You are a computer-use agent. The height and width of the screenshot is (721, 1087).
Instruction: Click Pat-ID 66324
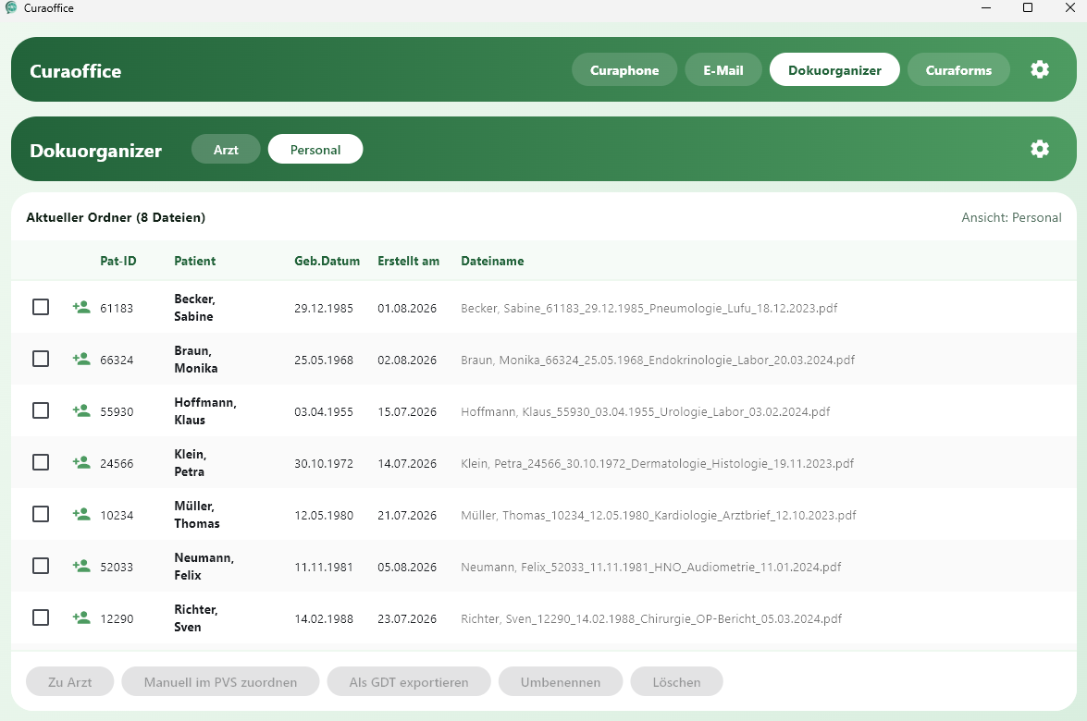tap(117, 360)
